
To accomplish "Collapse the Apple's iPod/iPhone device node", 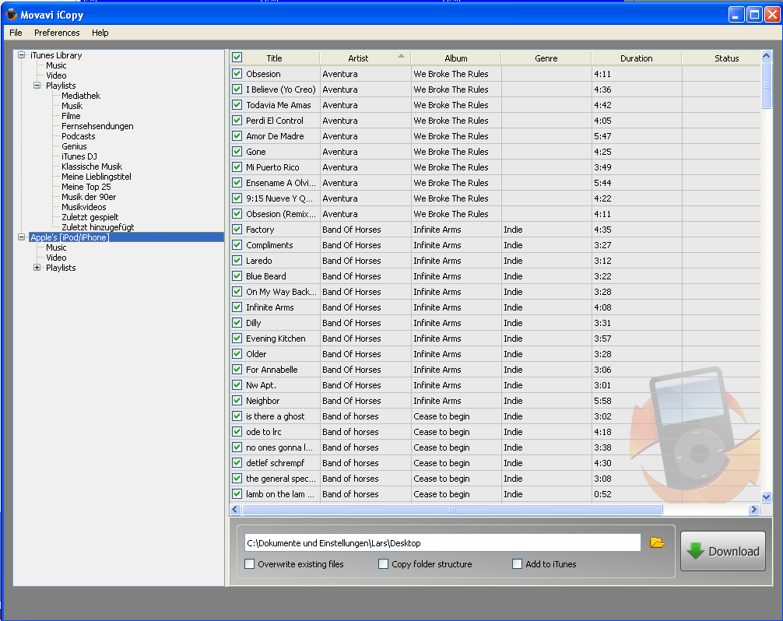I will click(21, 237).
